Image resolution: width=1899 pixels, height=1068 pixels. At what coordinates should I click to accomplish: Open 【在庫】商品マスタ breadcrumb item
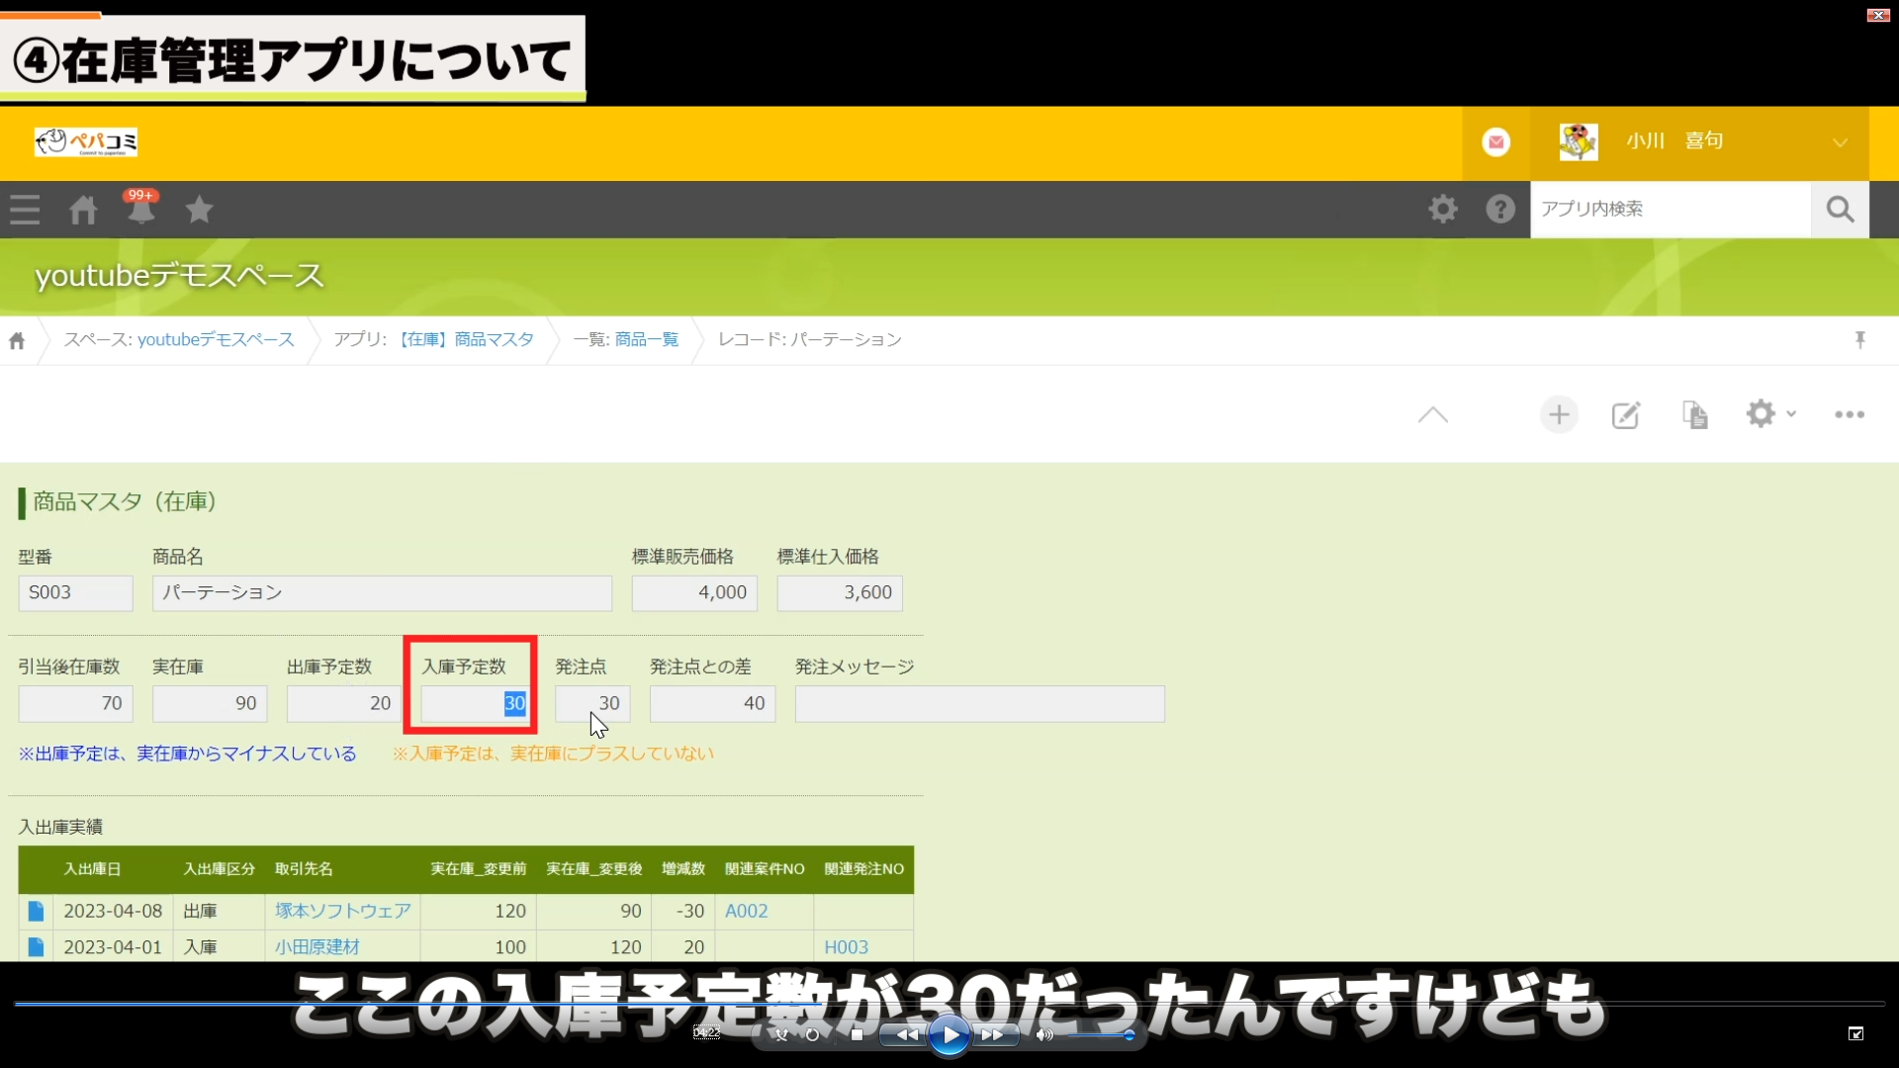click(465, 339)
